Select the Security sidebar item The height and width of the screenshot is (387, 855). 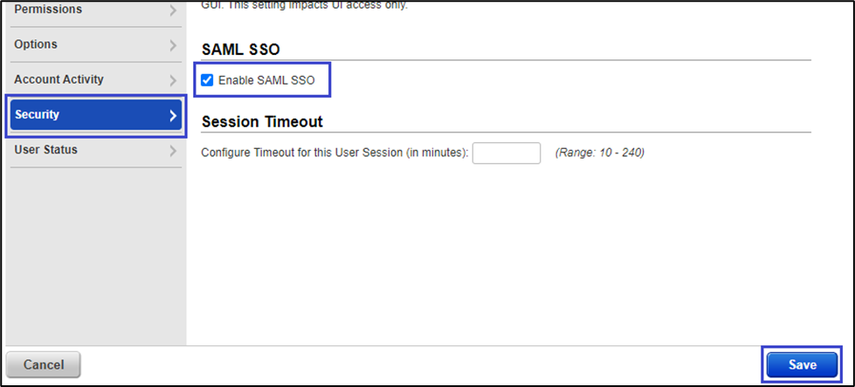pos(37,115)
